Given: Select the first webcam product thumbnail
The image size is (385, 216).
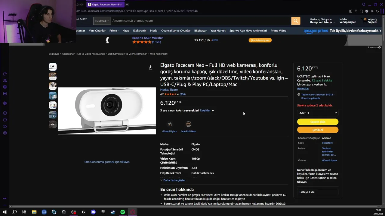Looking at the screenshot, I should 53,67.
